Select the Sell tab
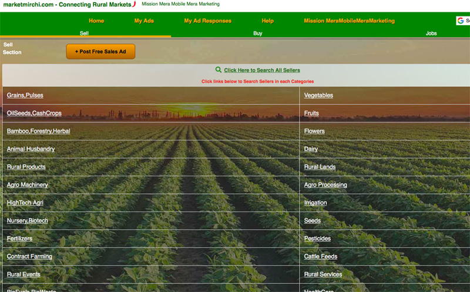Image resolution: width=470 pixels, height=292 pixels. pyautogui.click(x=85, y=33)
